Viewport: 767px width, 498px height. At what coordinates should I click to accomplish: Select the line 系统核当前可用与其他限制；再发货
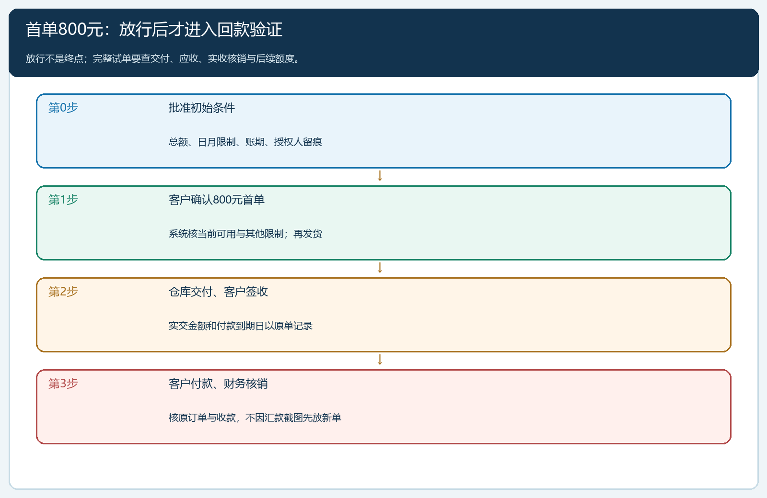click(245, 234)
